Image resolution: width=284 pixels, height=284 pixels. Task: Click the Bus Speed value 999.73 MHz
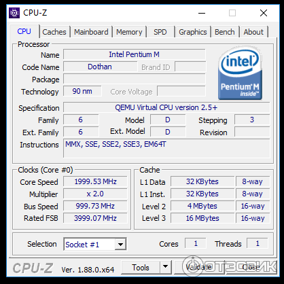pyautogui.click(x=95, y=206)
